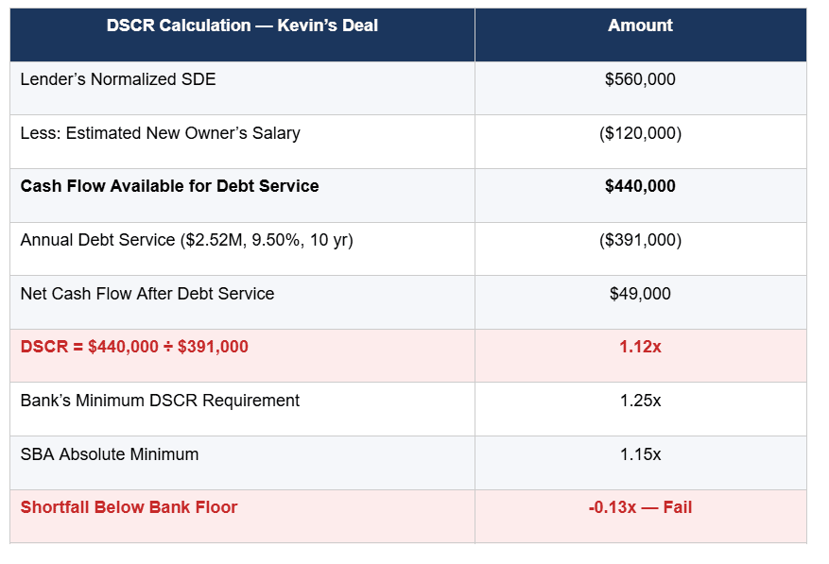Image resolution: width=829 pixels, height=564 pixels.
Task: Click the "-0.13x — Fail" result cell
Action: coord(640,507)
